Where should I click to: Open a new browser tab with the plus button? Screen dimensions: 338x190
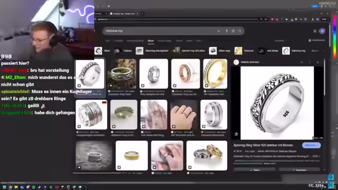click(x=142, y=14)
